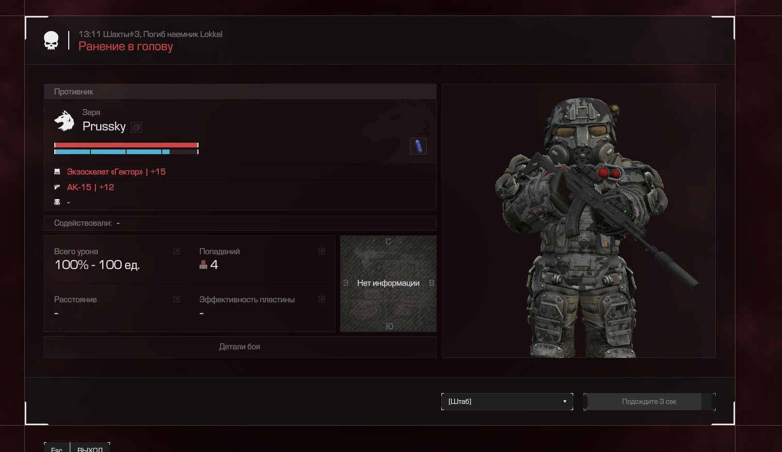Click the Содействовали row
Screen dimensions: 782x452
[240, 223]
